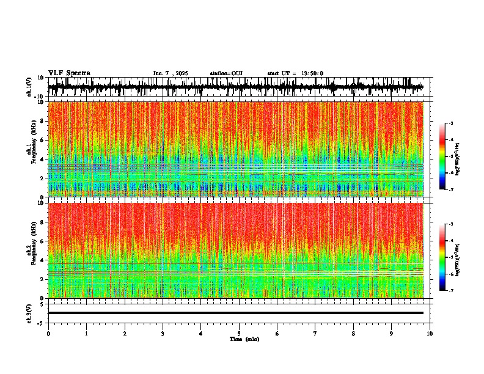Click the '7' tick on the Time axis
Image resolution: width=484 pixels, height=374 pixels.
pos(315,334)
